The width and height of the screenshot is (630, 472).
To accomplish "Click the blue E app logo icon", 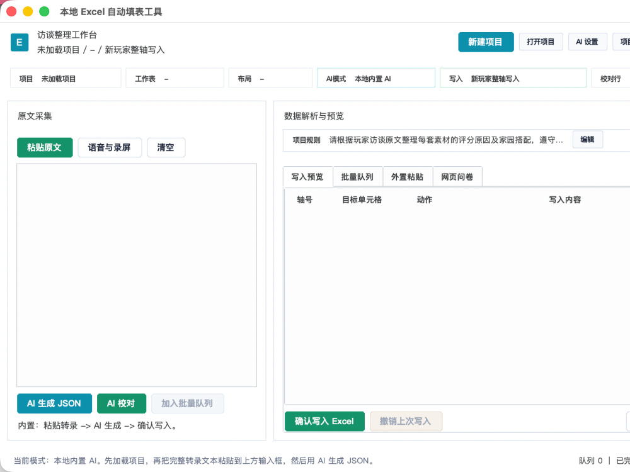I will 20,42.
